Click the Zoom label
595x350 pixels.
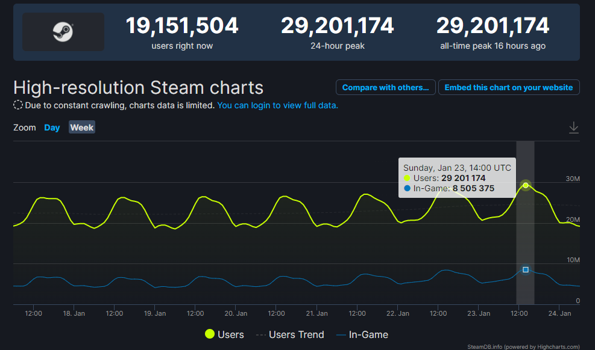point(25,127)
